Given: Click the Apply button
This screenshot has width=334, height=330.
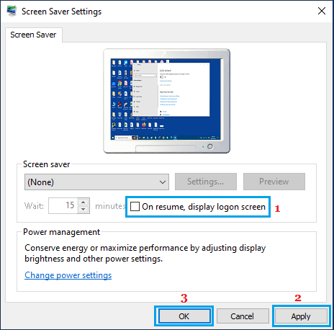Looking at the screenshot, I should click(301, 316).
